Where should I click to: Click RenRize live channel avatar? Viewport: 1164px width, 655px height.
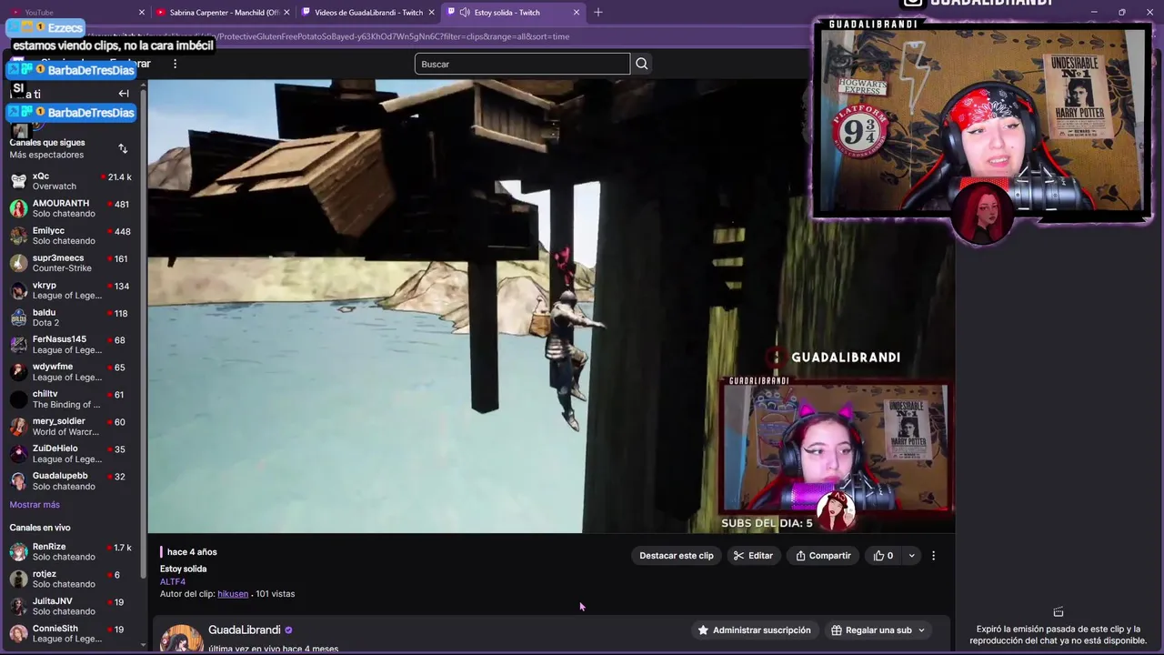click(x=18, y=552)
